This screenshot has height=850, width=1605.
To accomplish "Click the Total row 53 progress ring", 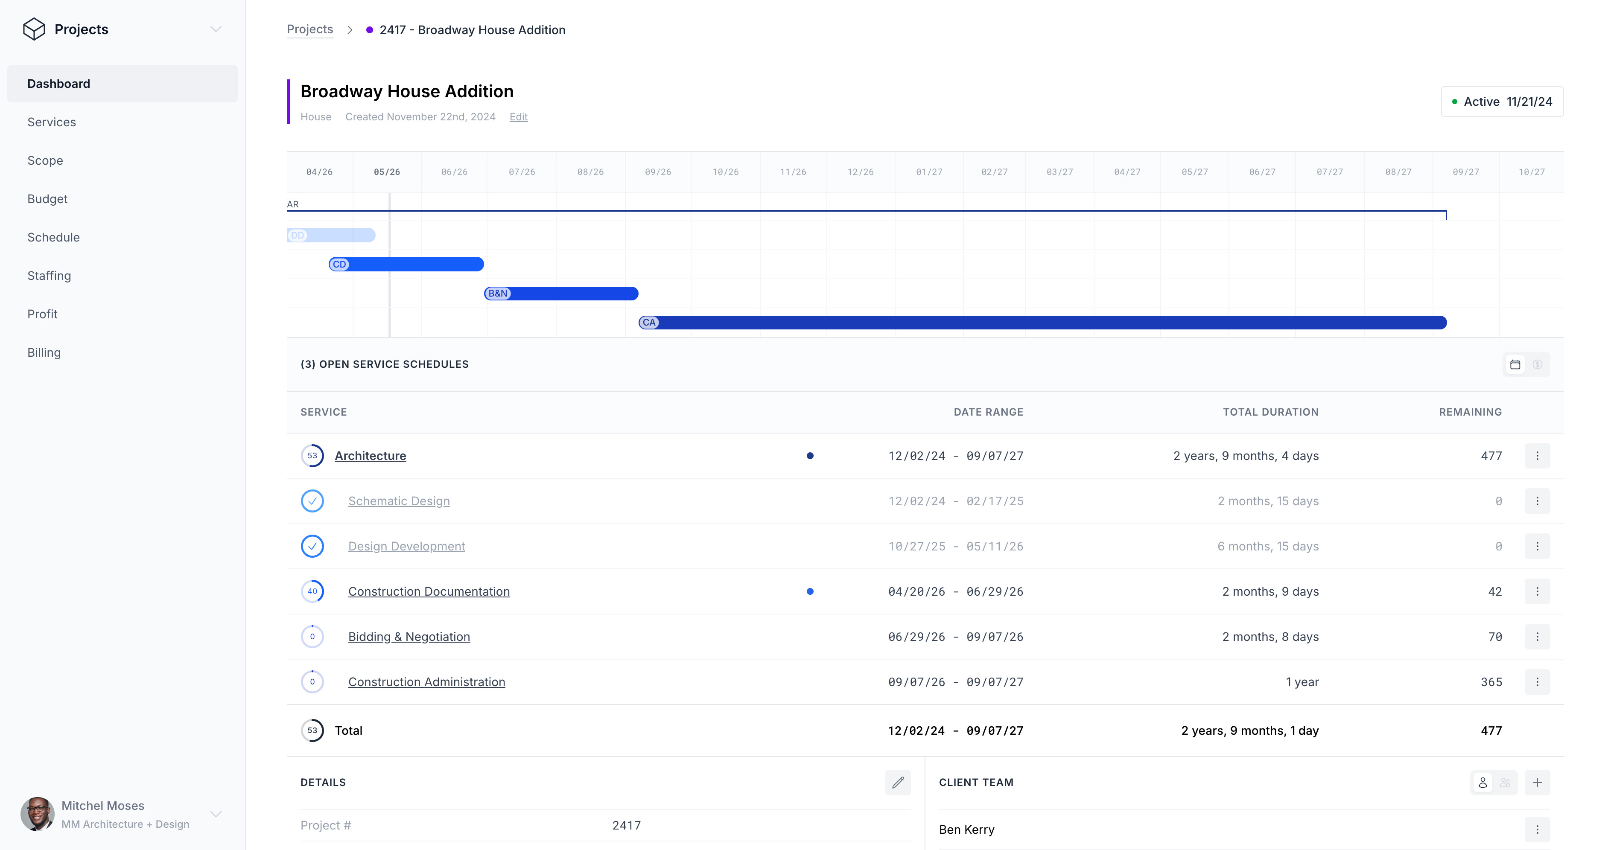I will [x=312, y=731].
